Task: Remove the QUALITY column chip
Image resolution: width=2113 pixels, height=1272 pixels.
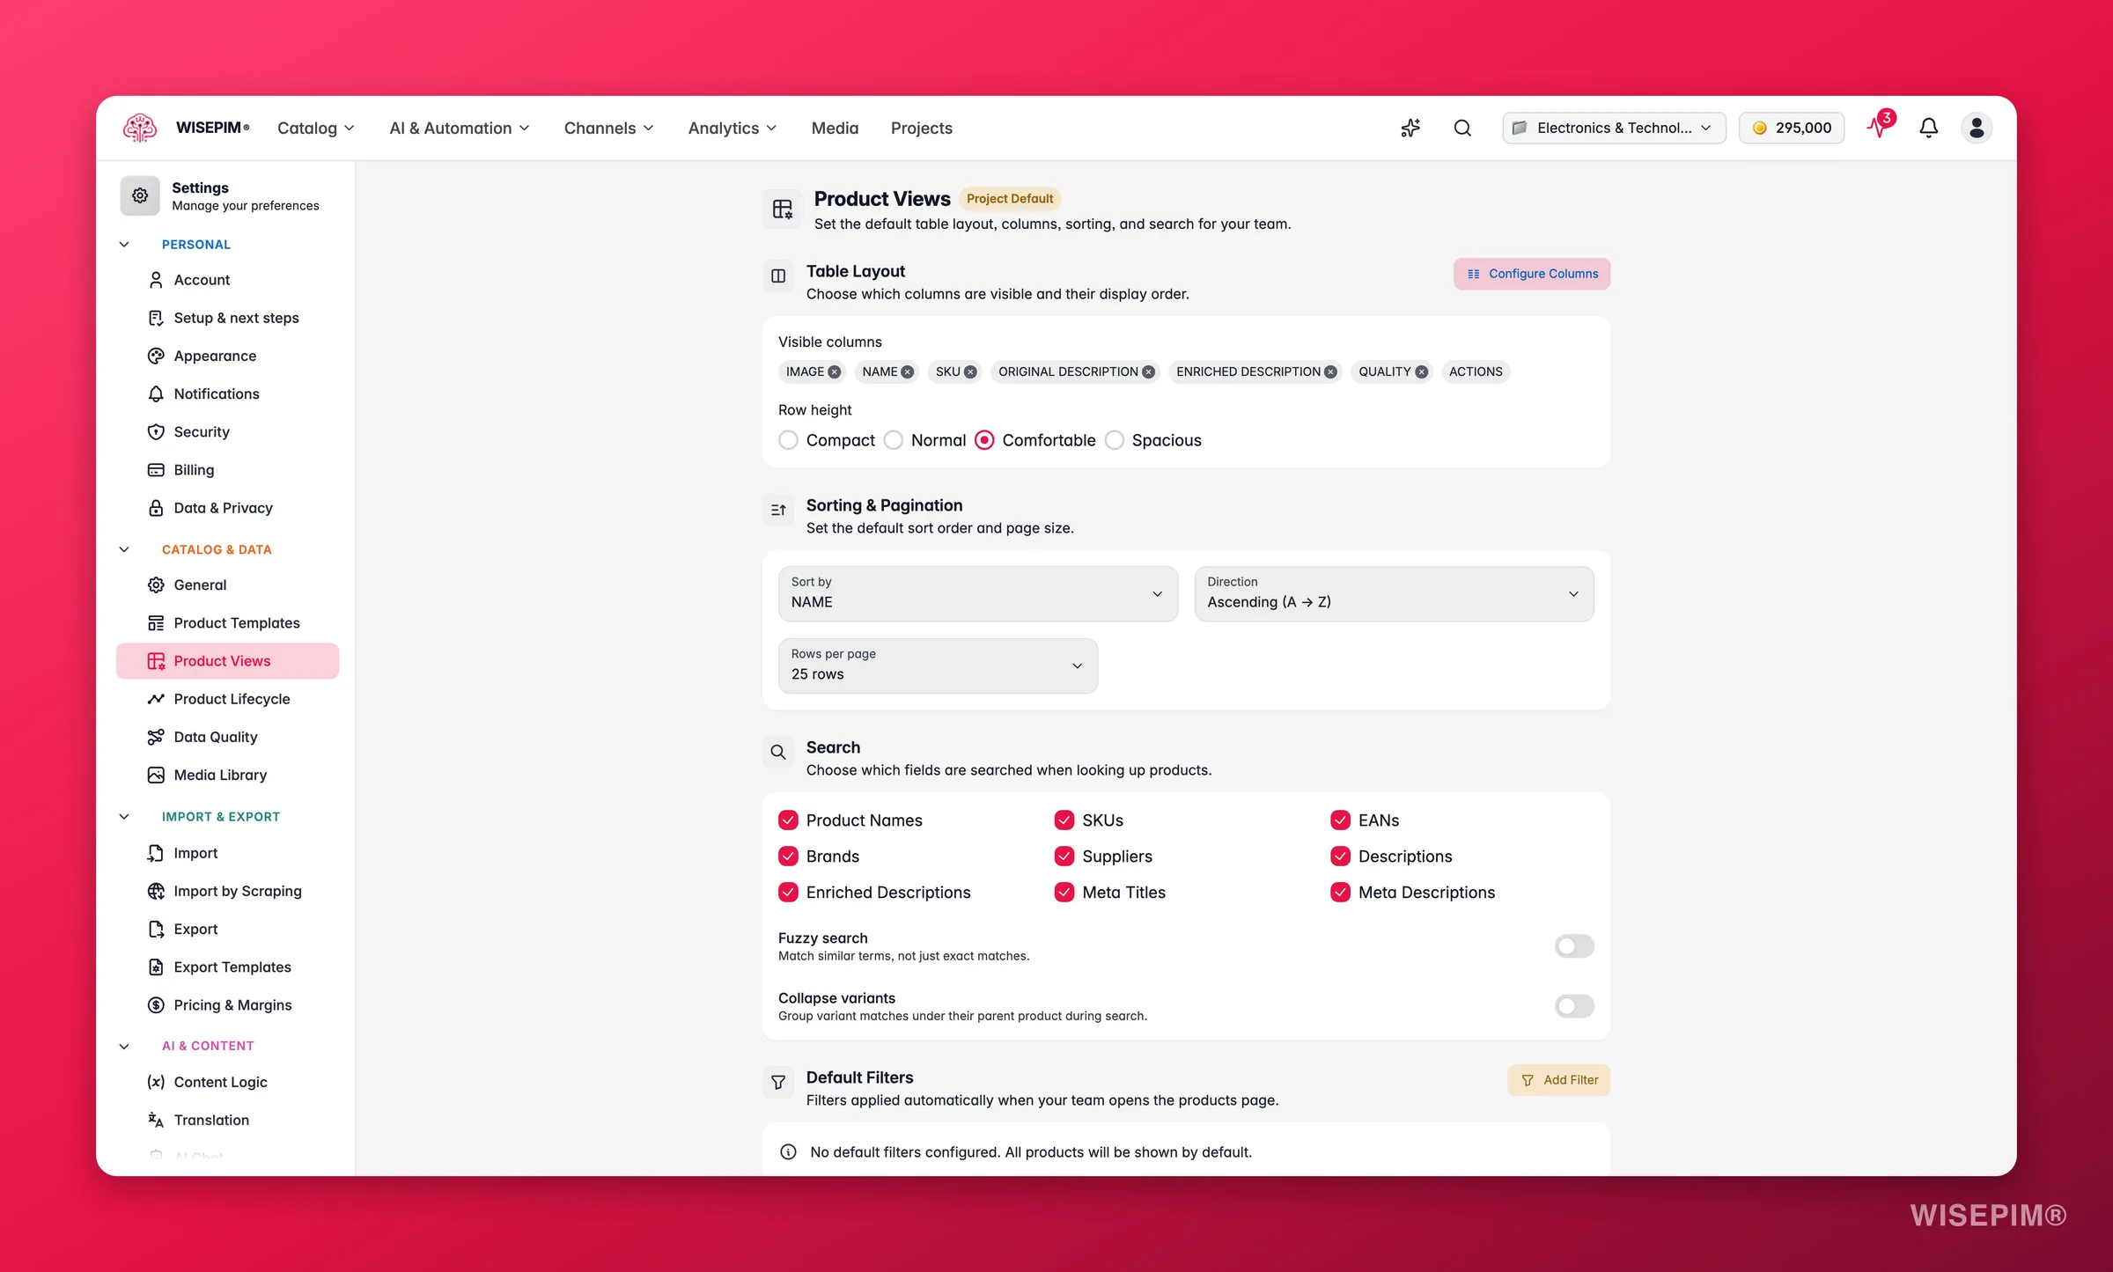Action: (x=1421, y=371)
